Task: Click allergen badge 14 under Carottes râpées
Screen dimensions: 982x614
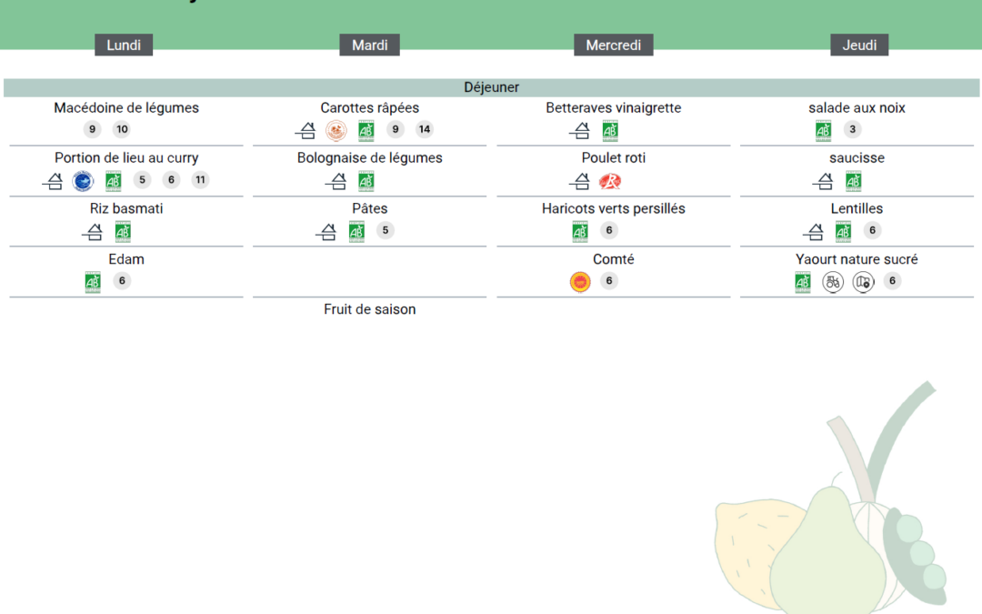Action: (425, 129)
